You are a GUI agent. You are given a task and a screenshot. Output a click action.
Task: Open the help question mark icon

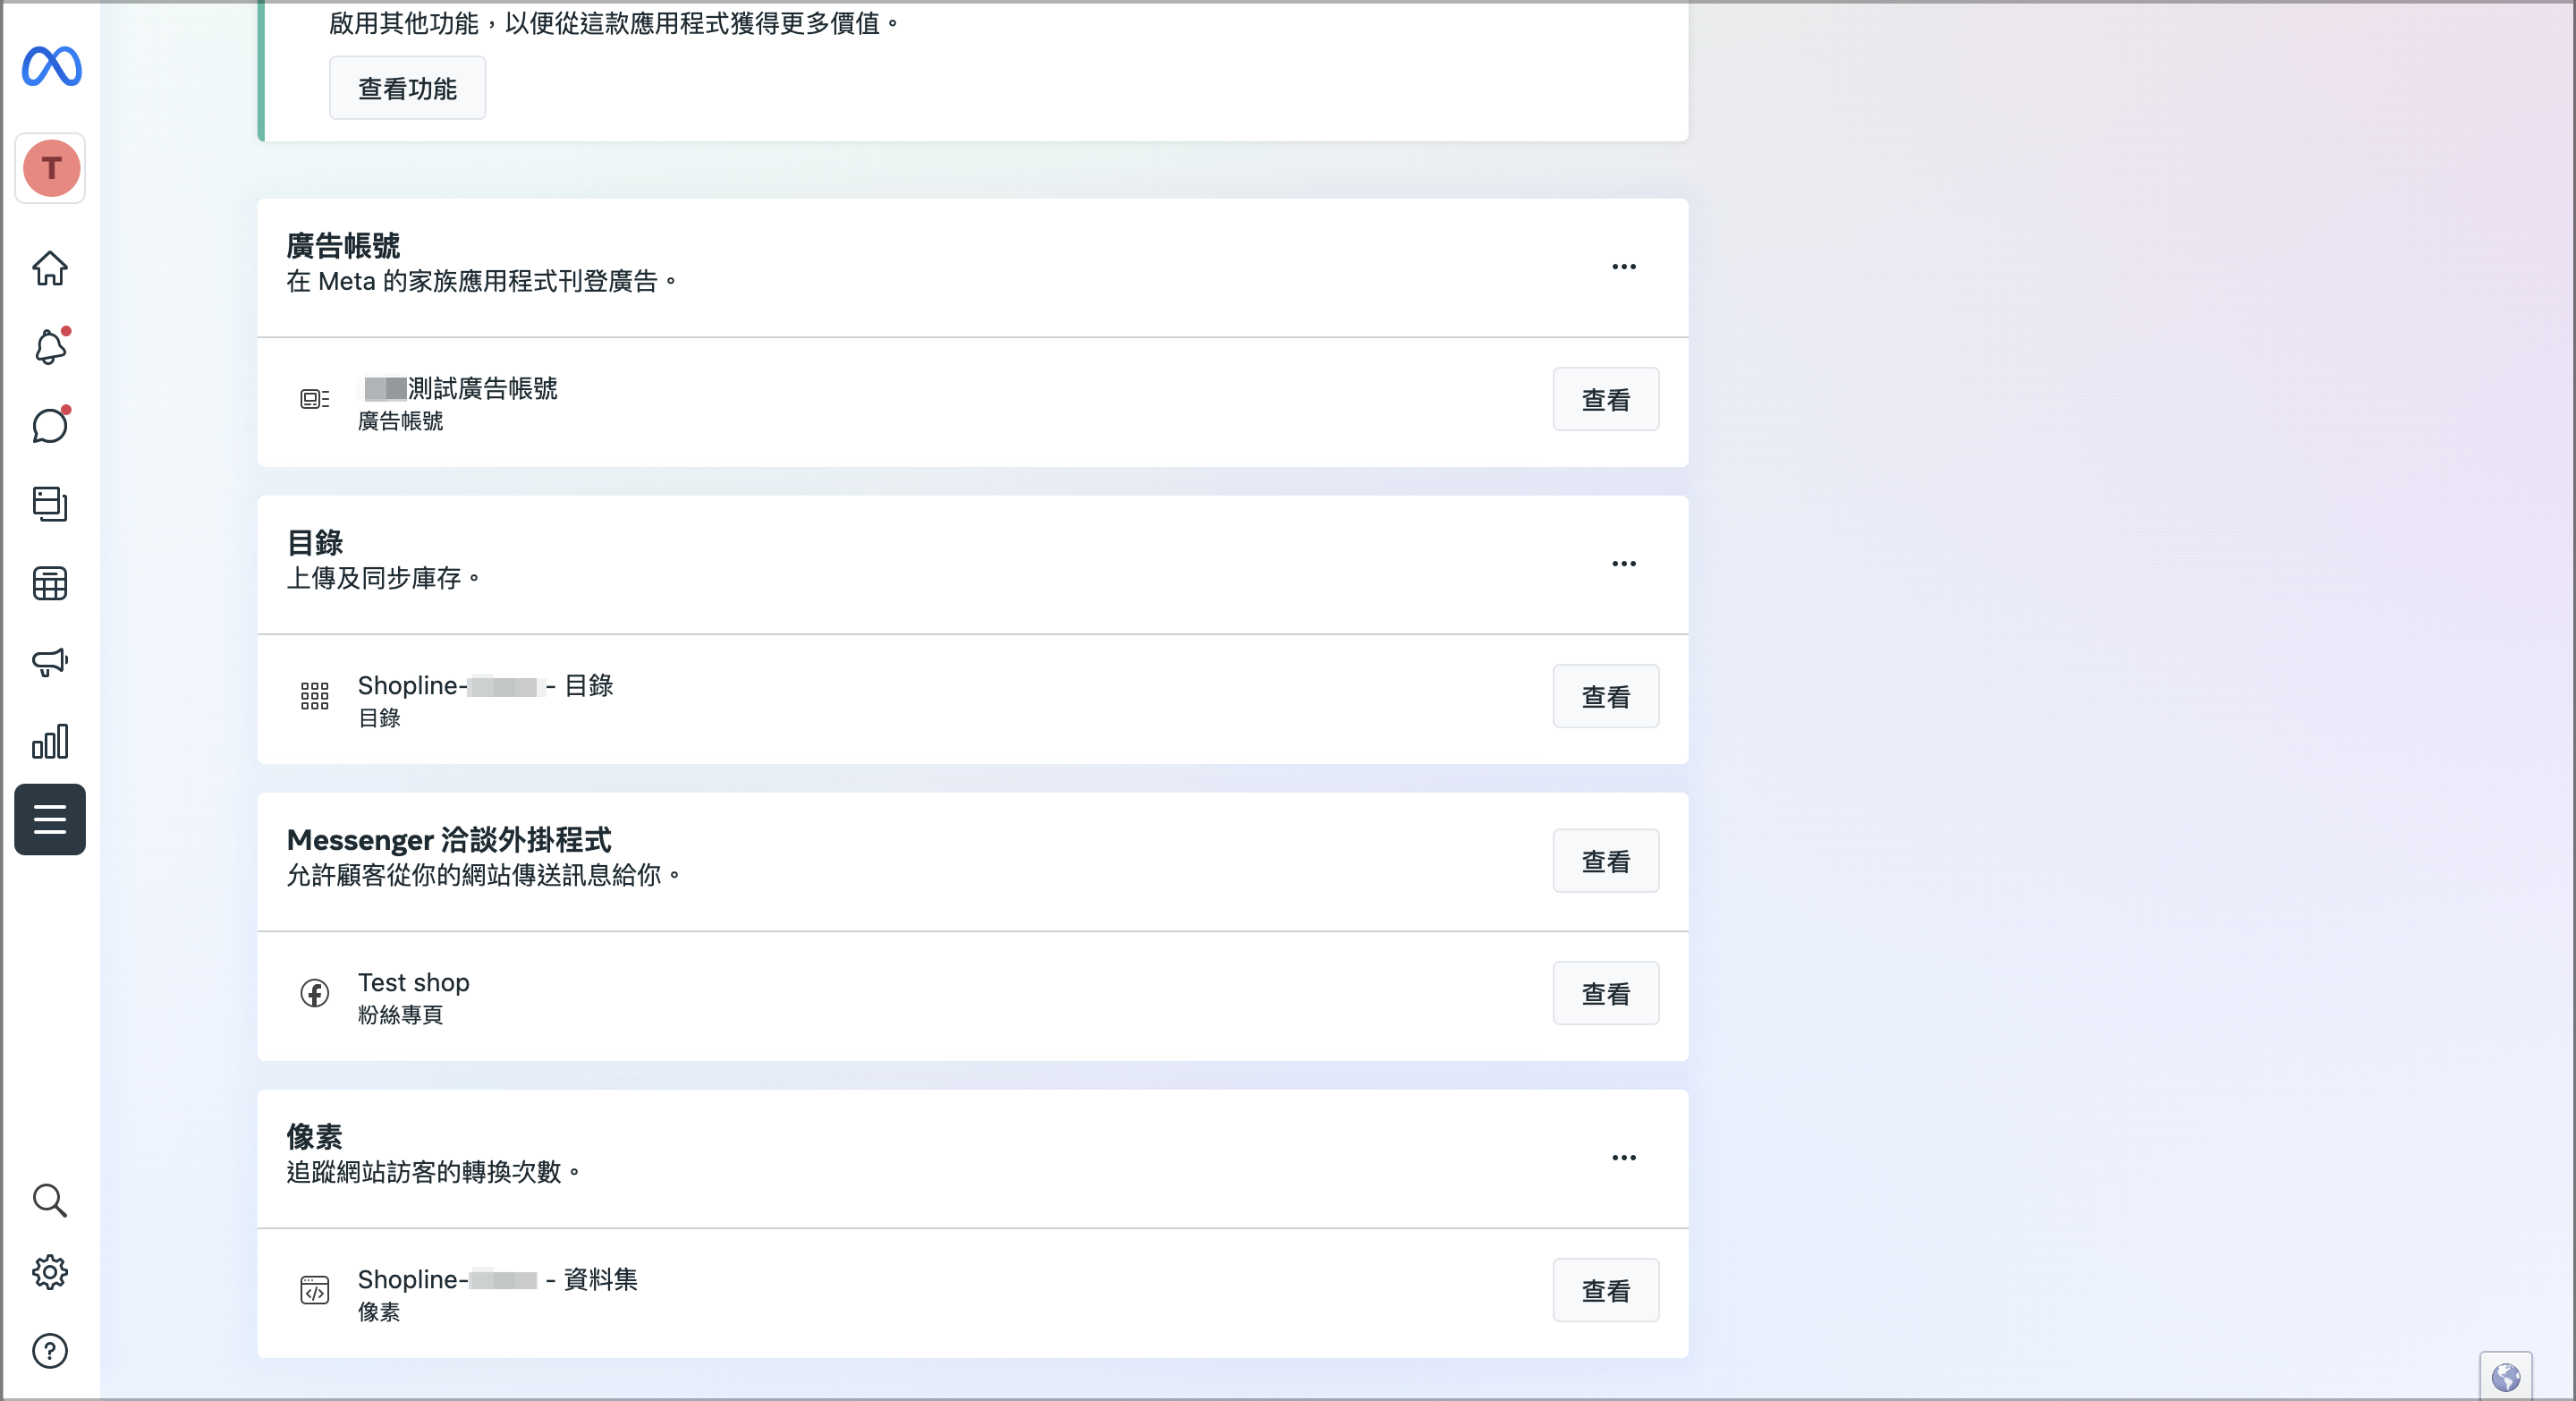click(x=50, y=1351)
